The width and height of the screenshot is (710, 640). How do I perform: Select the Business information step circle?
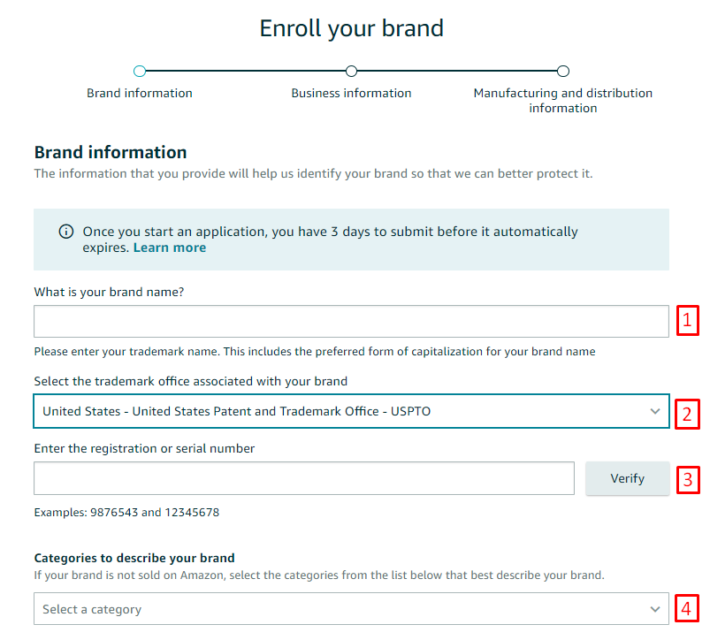351,72
